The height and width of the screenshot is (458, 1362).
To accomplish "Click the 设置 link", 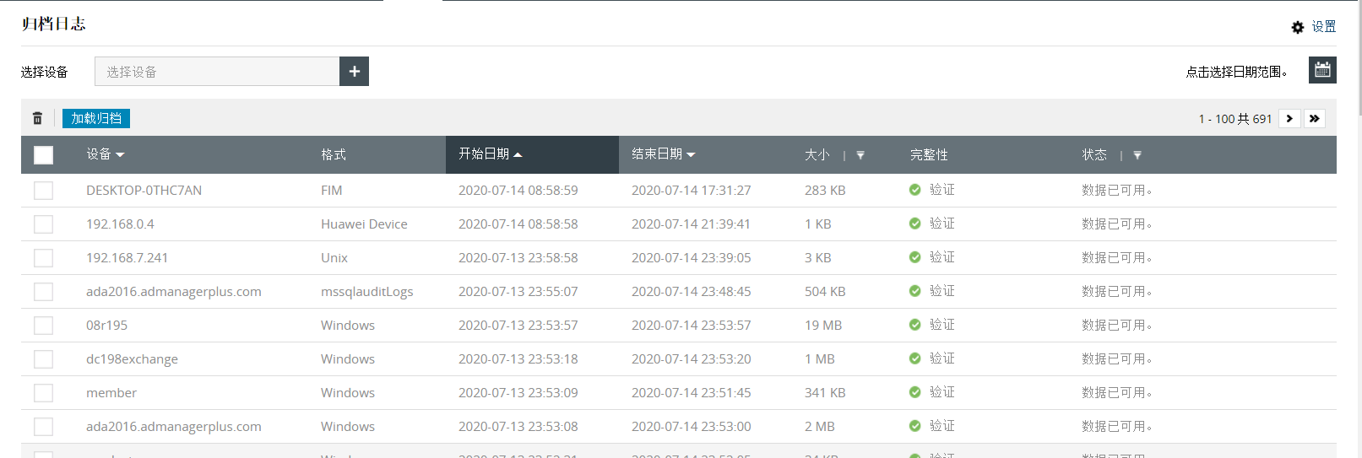I will click(x=1324, y=27).
